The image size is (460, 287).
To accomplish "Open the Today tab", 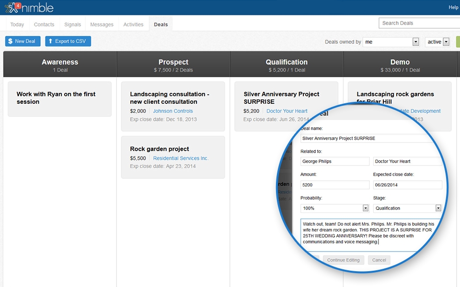I will tap(17, 24).
